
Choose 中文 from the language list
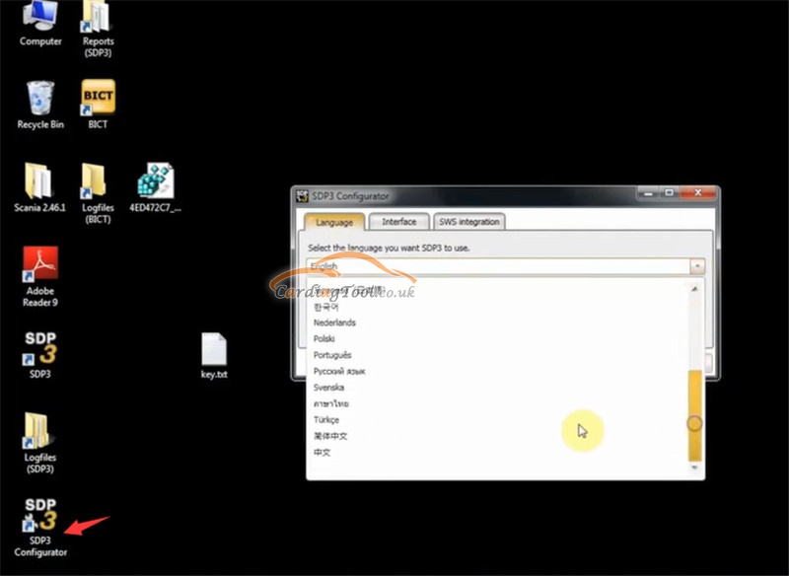click(x=323, y=453)
